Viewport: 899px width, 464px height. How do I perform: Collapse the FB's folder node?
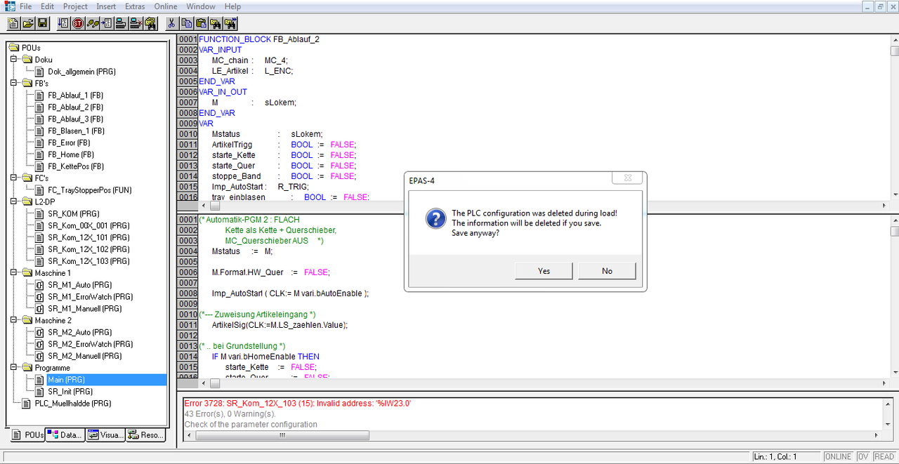click(15, 83)
